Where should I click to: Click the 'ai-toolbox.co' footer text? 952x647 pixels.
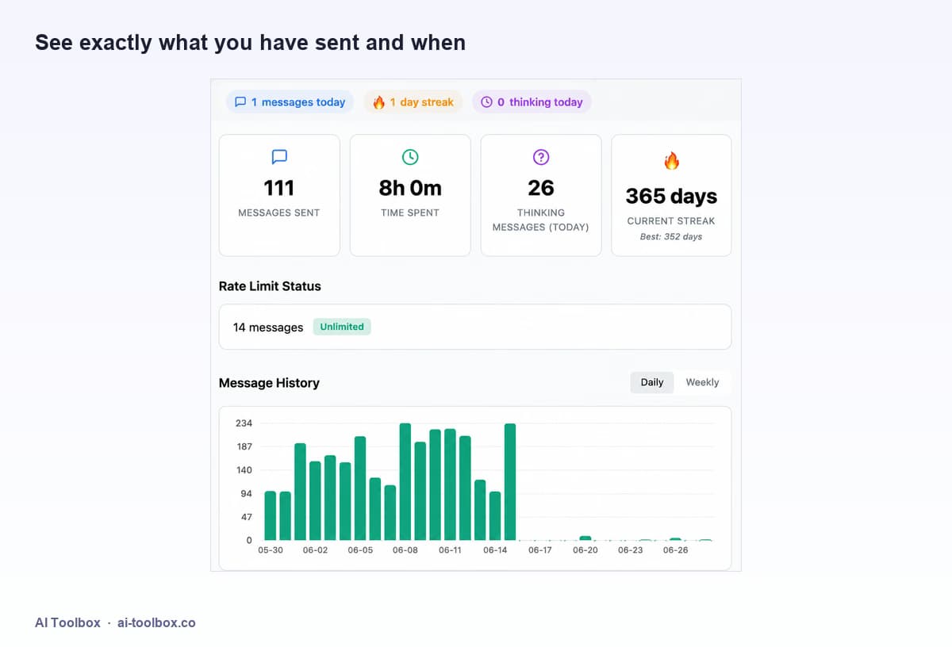click(156, 622)
